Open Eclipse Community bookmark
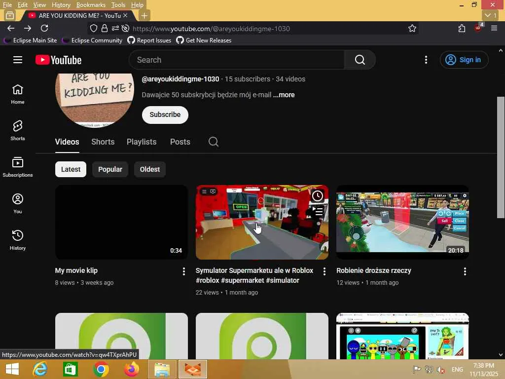 (x=92, y=40)
